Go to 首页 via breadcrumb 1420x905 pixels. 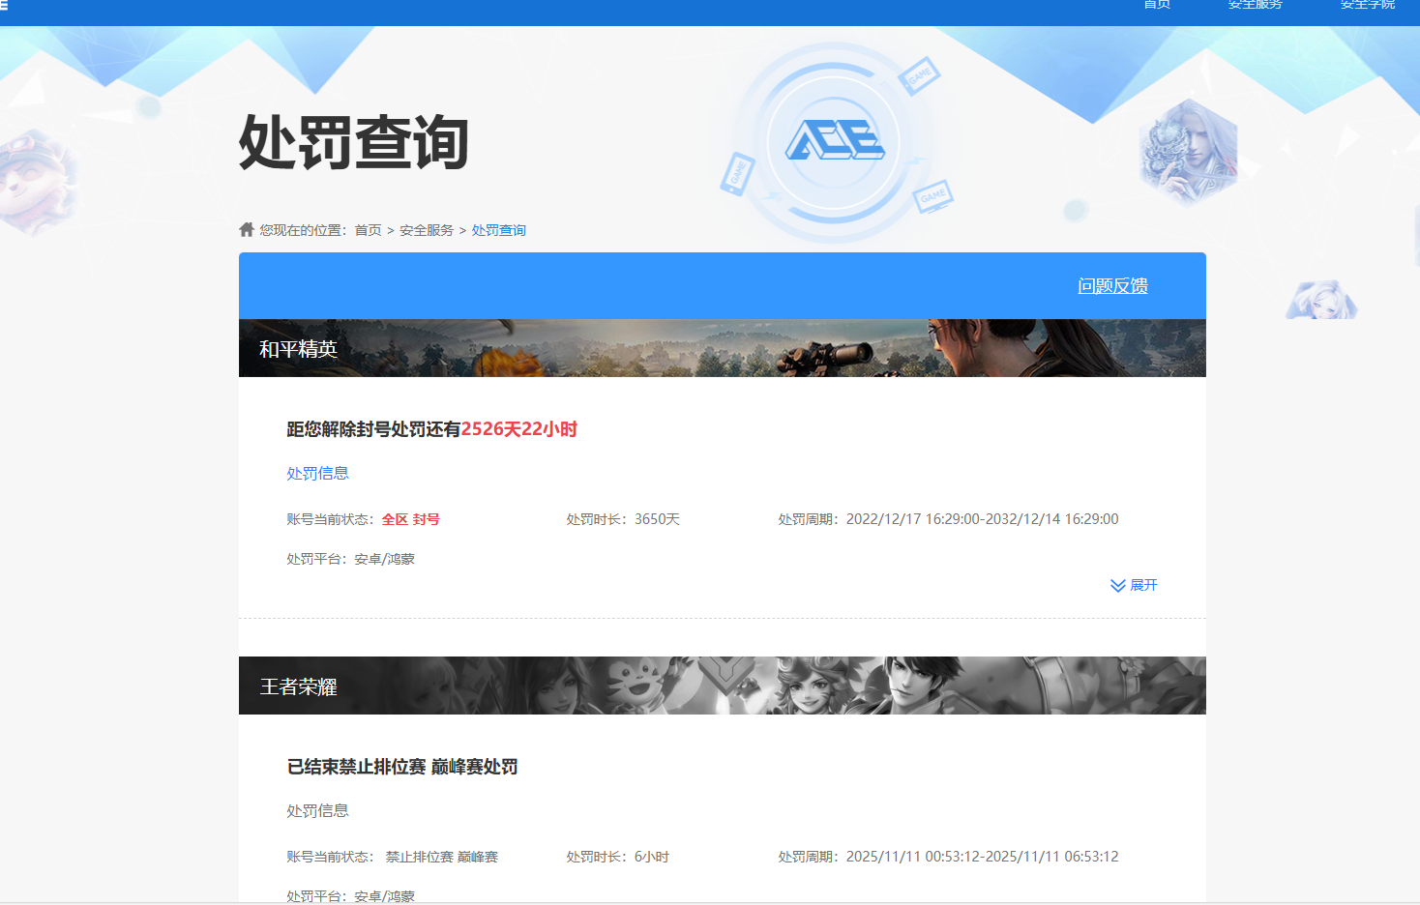pos(368,230)
